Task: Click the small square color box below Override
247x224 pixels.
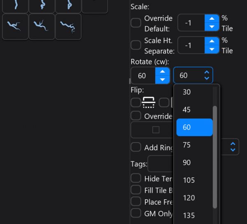Action: pyautogui.click(x=156, y=130)
